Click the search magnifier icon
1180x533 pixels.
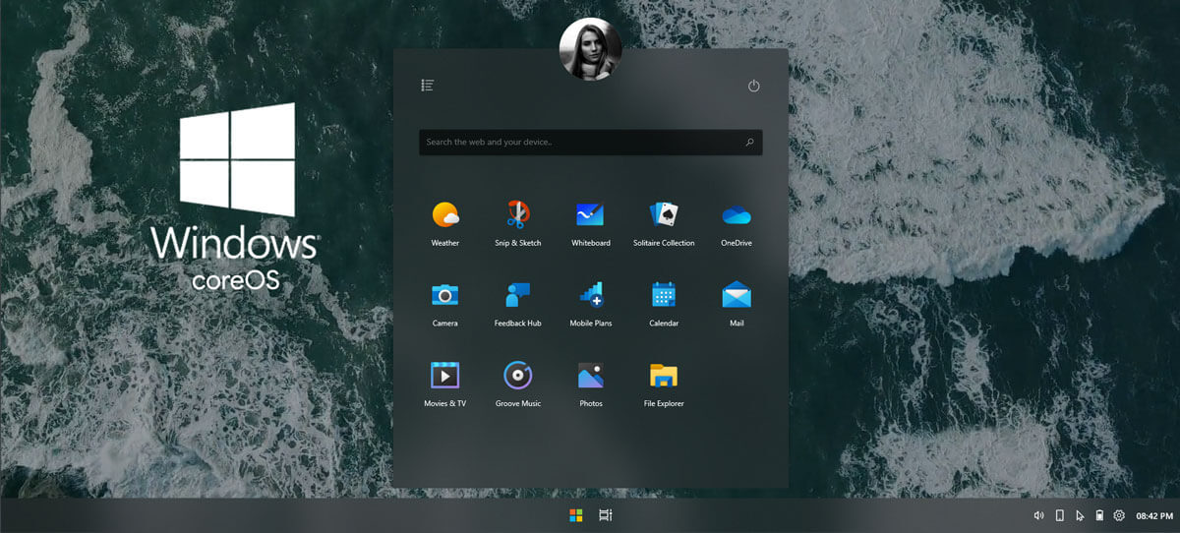(x=749, y=143)
